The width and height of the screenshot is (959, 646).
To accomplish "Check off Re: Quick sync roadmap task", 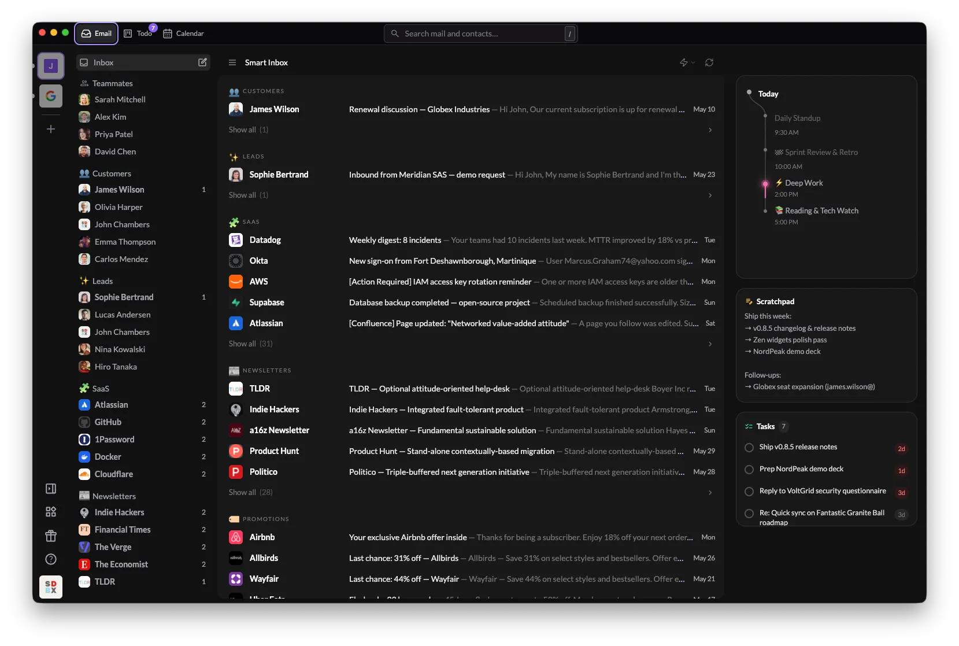I will [749, 514].
